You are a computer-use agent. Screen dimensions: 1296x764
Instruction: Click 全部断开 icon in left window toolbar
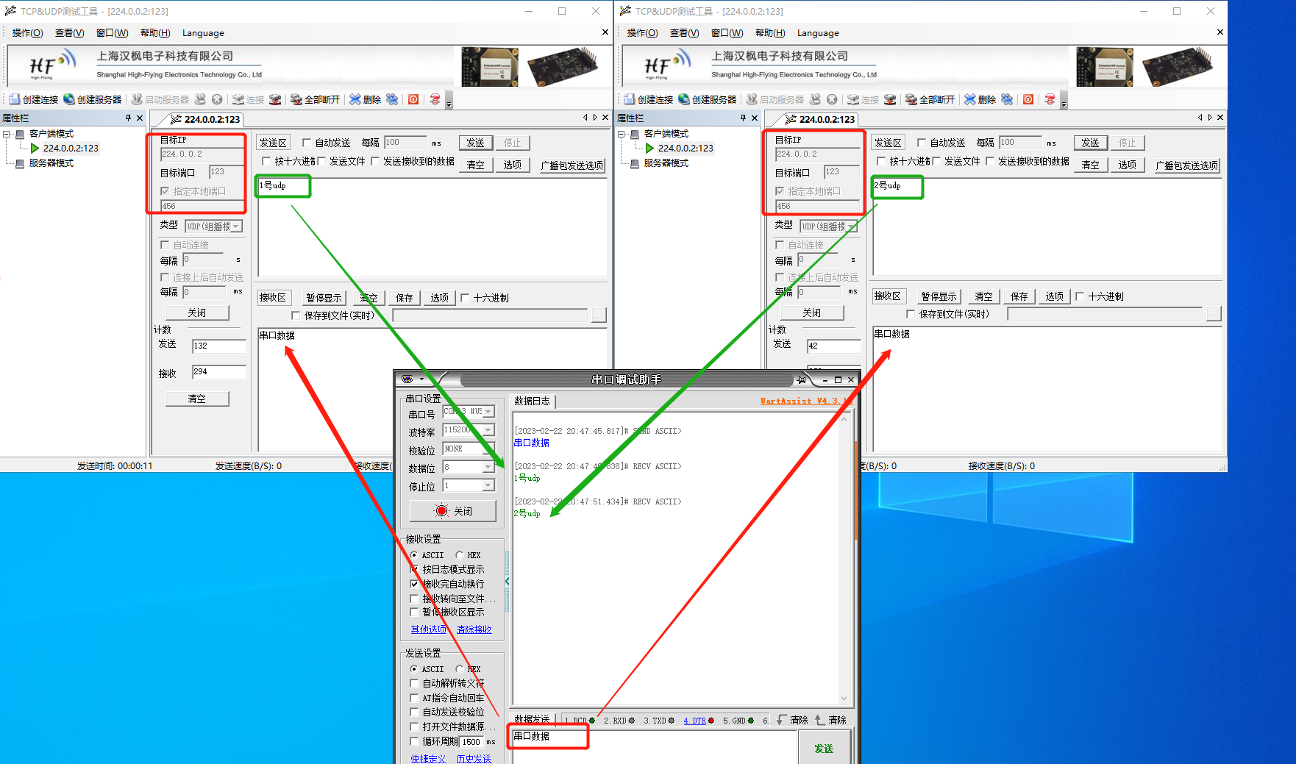[x=296, y=99]
